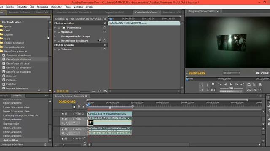Click the Loop button in Program monitor
270x151 pixels.
249,84
